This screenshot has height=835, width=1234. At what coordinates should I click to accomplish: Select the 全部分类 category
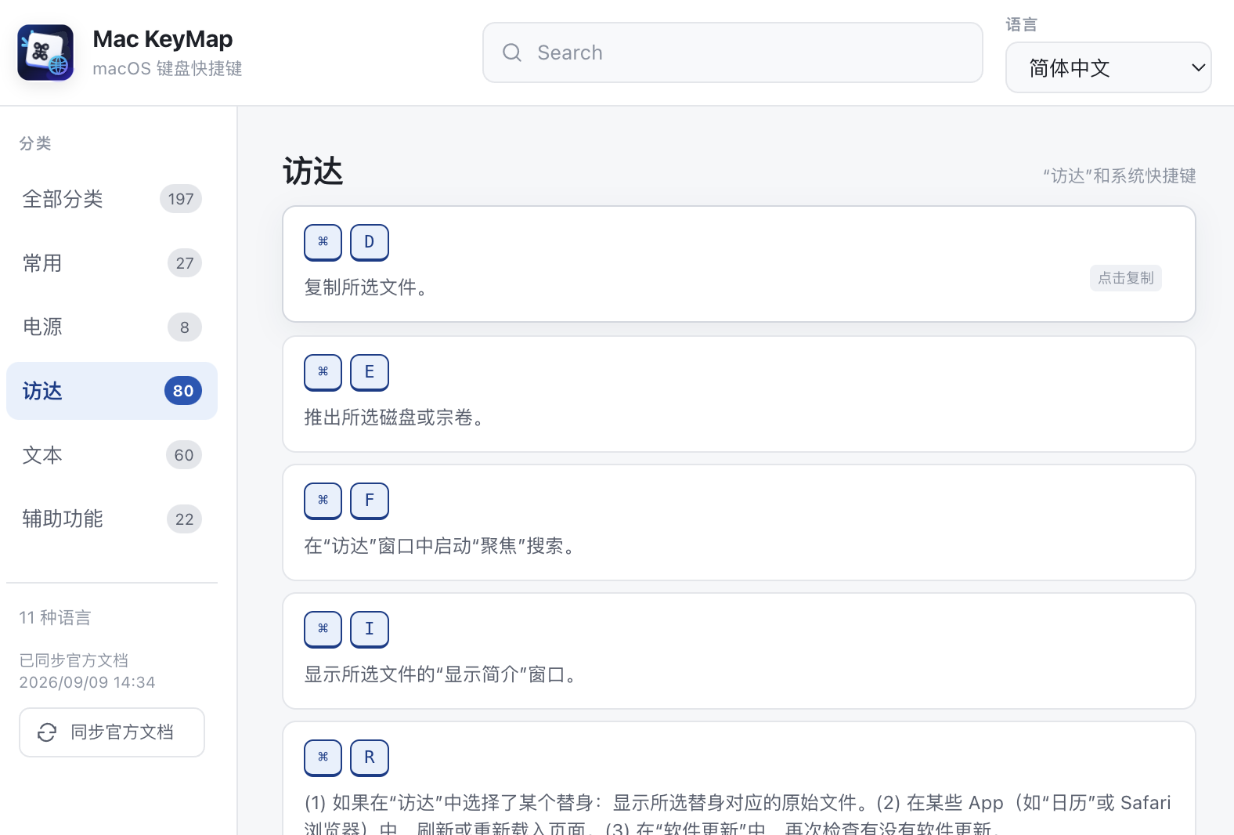click(x=112, y=199)
